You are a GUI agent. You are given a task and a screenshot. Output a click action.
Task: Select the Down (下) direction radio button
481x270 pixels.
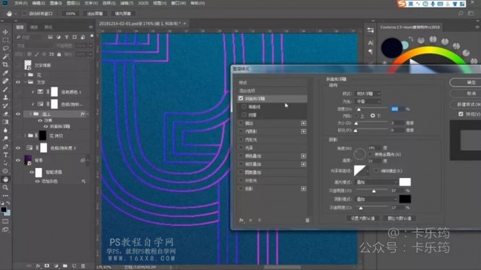pyautogui.click(x=373, y=116)
